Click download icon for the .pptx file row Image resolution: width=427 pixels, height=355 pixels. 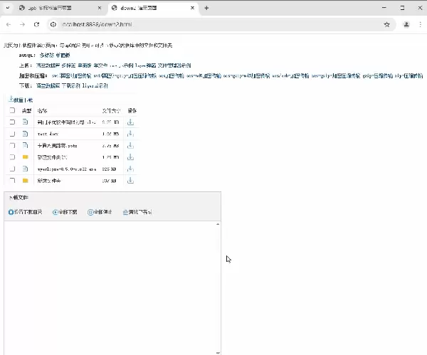(130, 145)
